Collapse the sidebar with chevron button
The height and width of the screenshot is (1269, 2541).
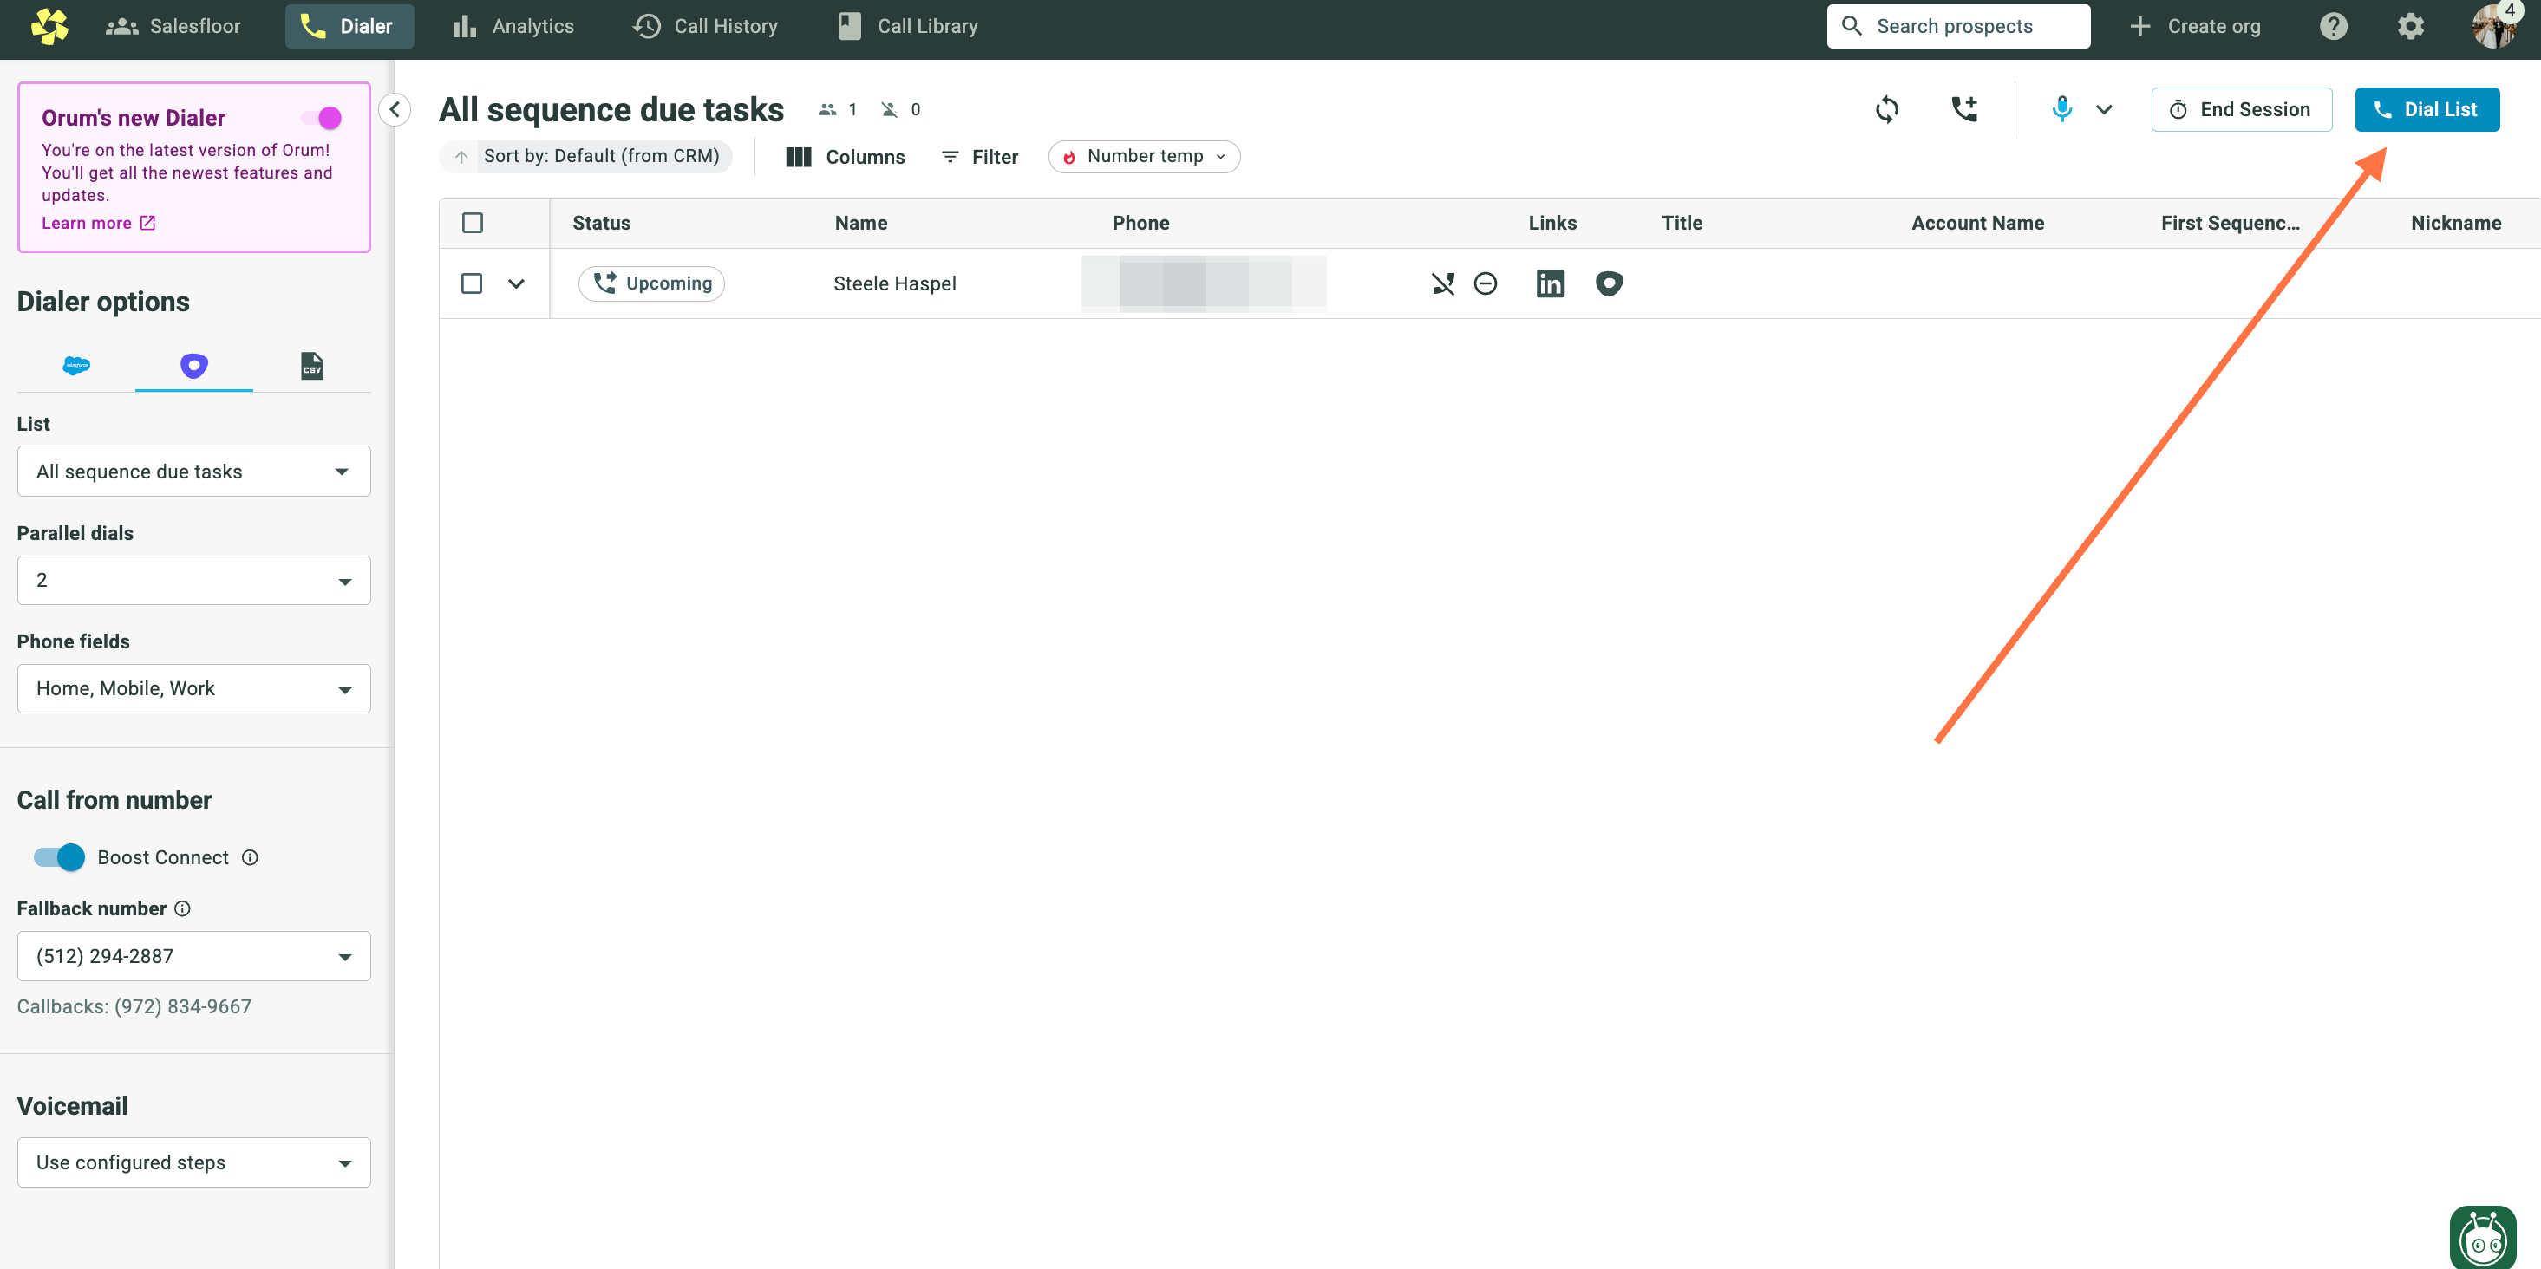(395, 109)
